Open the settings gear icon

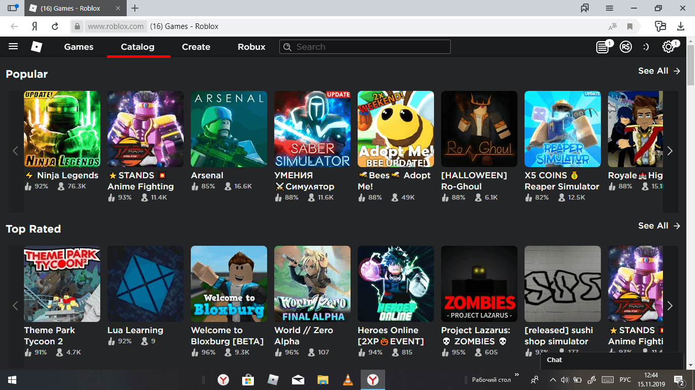668,47
